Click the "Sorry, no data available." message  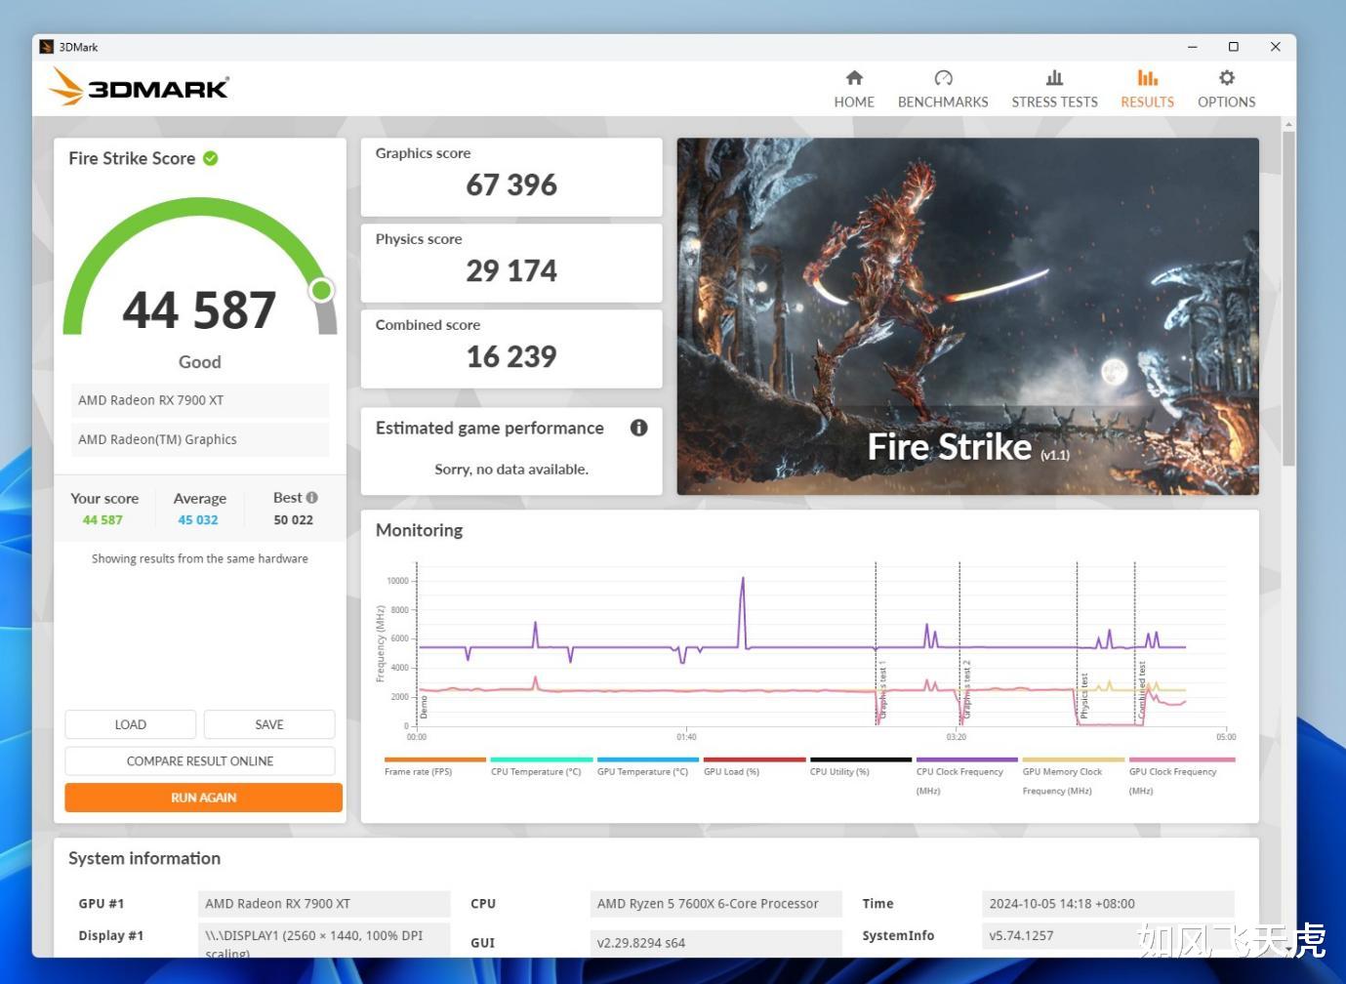[511, 470]
